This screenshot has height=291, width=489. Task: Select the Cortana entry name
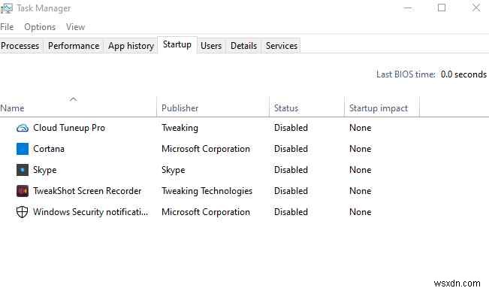(x=49, y=149)
